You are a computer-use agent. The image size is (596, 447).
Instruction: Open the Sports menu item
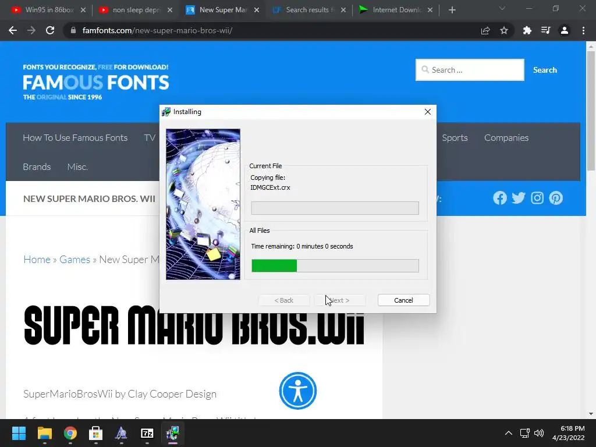(455, 137)
